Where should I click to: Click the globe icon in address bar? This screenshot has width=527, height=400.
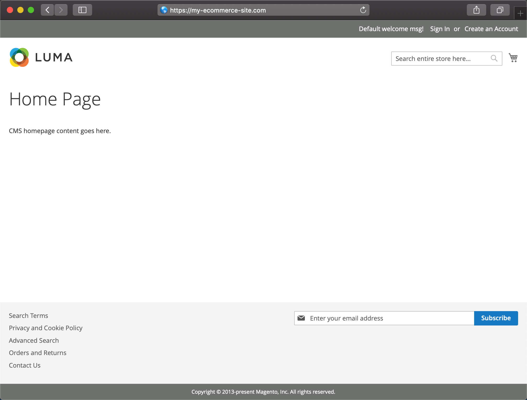(x=164, y=10)
